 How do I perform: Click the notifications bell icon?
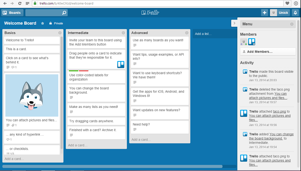(x=295, y=13)
